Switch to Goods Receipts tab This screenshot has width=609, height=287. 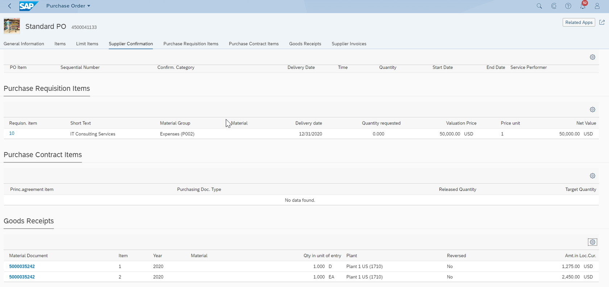pyautogui.click(x=305, y=44)
